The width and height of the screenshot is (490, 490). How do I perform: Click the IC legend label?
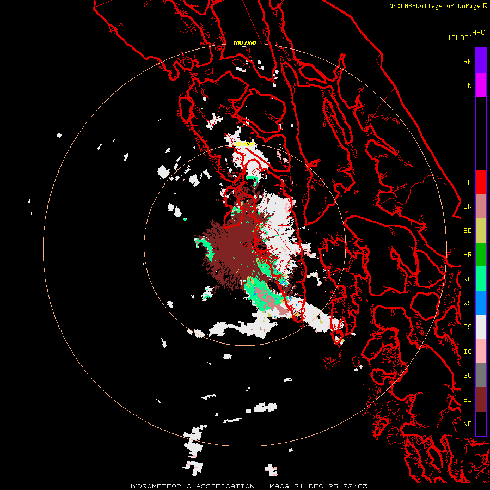click(x=467, y=351)
